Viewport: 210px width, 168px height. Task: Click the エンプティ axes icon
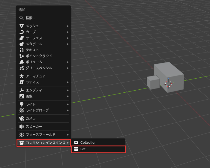click(x=22, y=90)
